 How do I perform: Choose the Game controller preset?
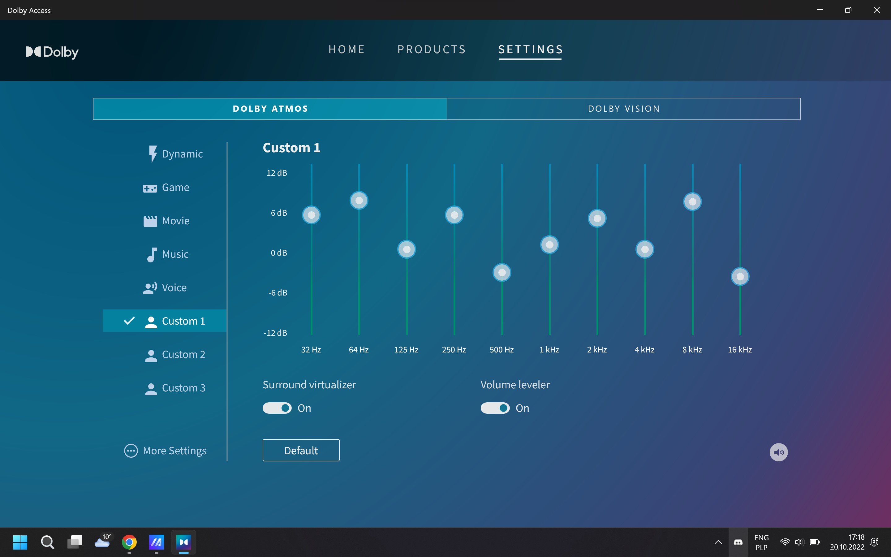tap(150, 188)
